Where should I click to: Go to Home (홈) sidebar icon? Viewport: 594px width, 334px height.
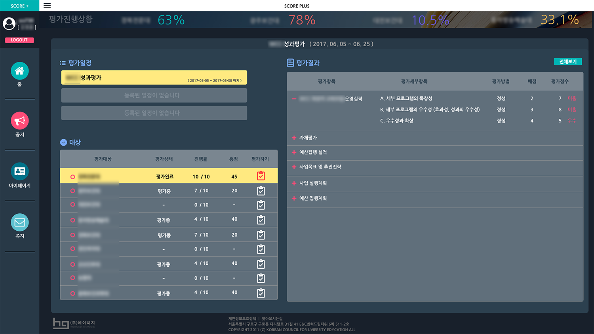[x=19, y=71]
